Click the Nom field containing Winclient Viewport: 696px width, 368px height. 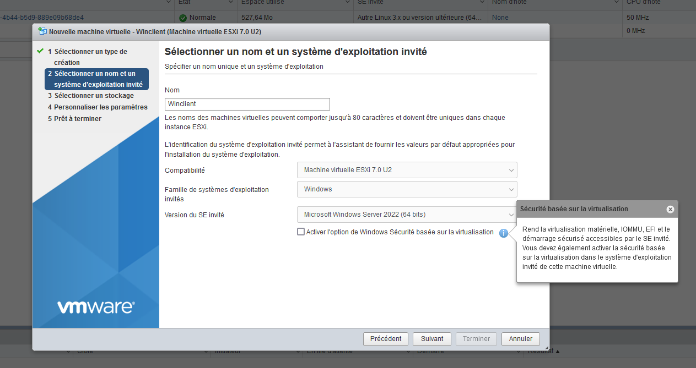tap(247, 104)
